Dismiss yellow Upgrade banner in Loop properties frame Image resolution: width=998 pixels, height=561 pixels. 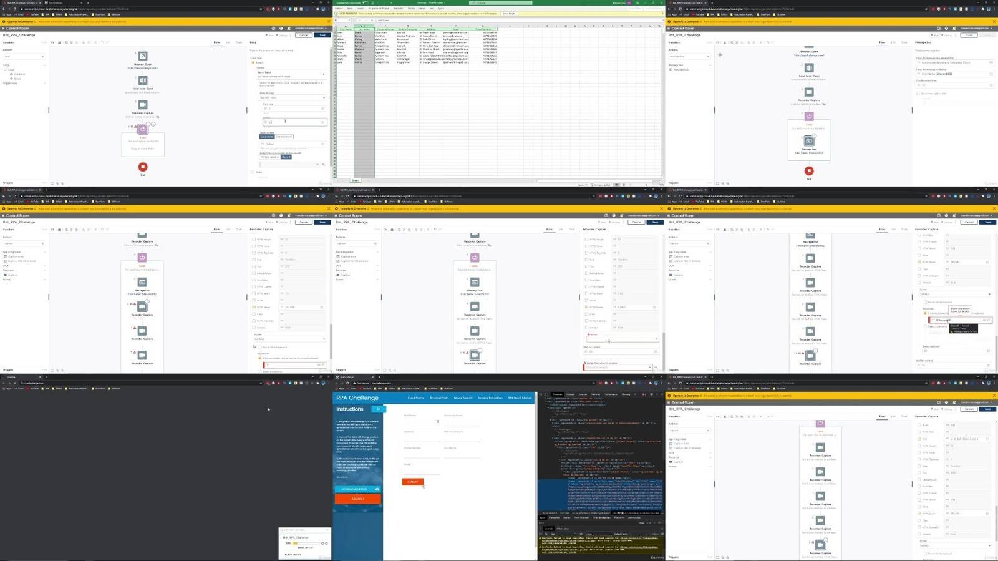329,21
